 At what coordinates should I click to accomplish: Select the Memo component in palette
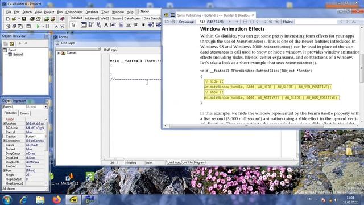(x=121, y=25)
